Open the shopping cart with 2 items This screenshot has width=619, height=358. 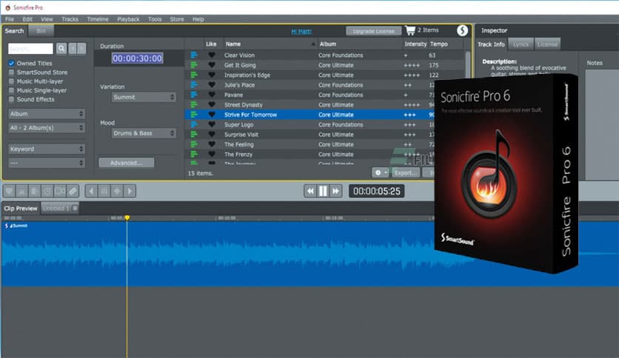click(421, 30)
